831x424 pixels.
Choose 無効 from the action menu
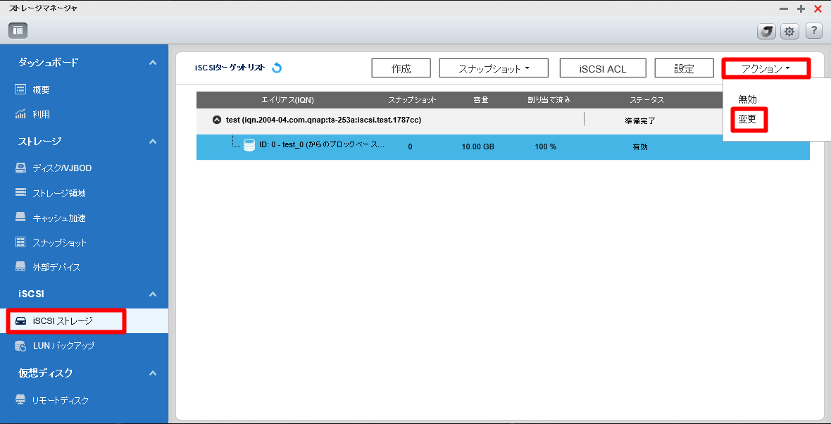point(747,99)
